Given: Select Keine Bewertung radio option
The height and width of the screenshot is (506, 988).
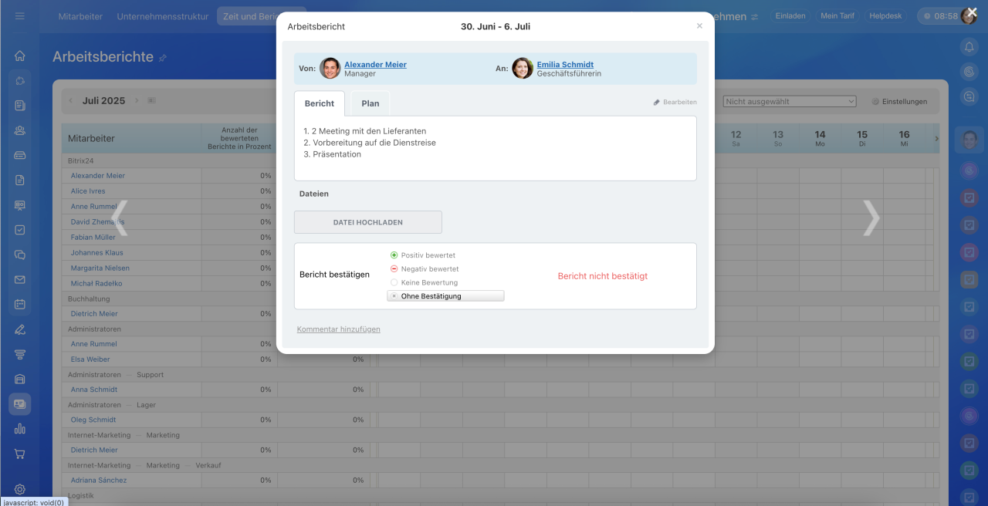Looking at the screenshot, I should click(x=394, y=282).
